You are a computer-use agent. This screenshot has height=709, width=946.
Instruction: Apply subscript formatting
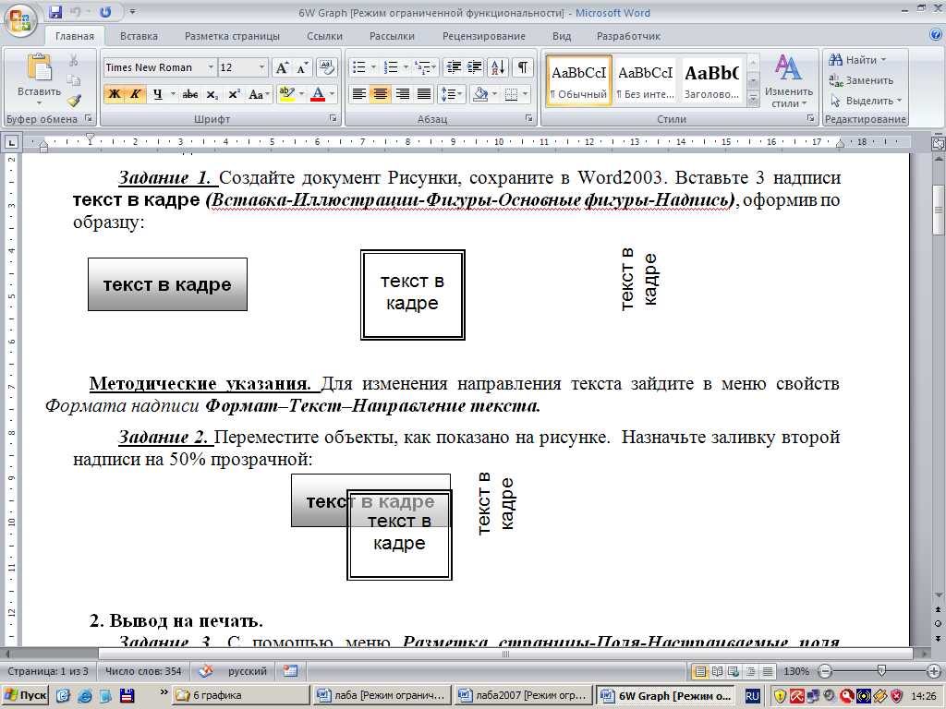(x=212, y=94)
